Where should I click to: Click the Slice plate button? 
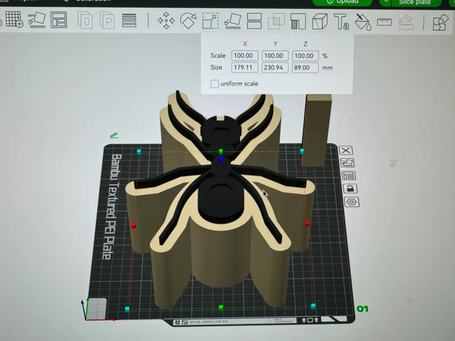[x=415, y=2]
